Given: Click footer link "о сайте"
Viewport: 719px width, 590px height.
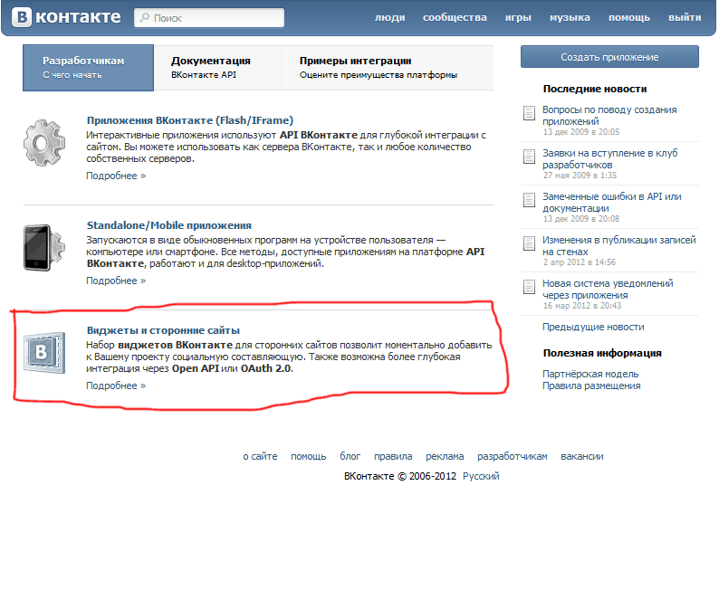Looking at the screenshot, I should pyautogui.click(x=260, y=456).
